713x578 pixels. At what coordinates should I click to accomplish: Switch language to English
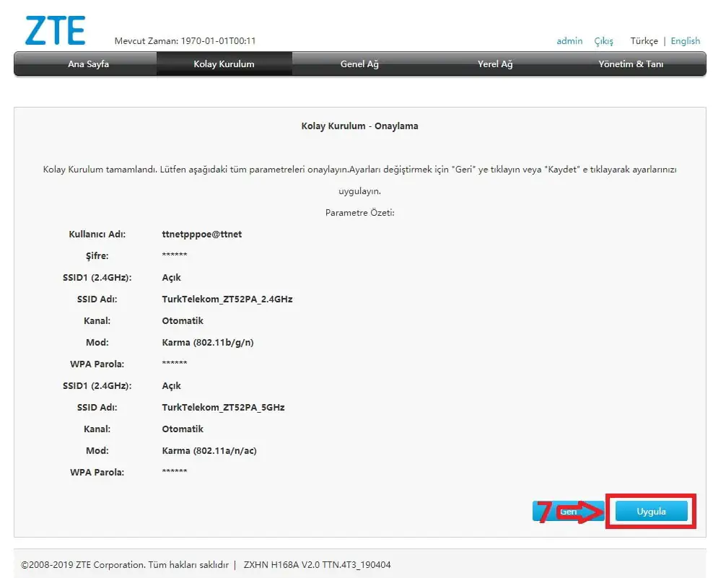[686, 41]
